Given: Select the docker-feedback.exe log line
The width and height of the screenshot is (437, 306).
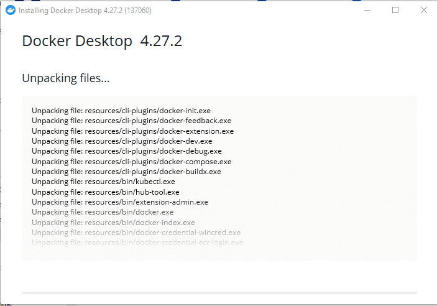Looking at the screenshot, I should 131,121.
